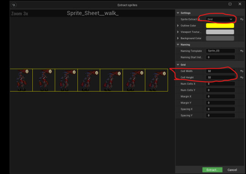Click the Num Cells X field
The height and width of the screenshot is (174, 246).
point(220,84)
